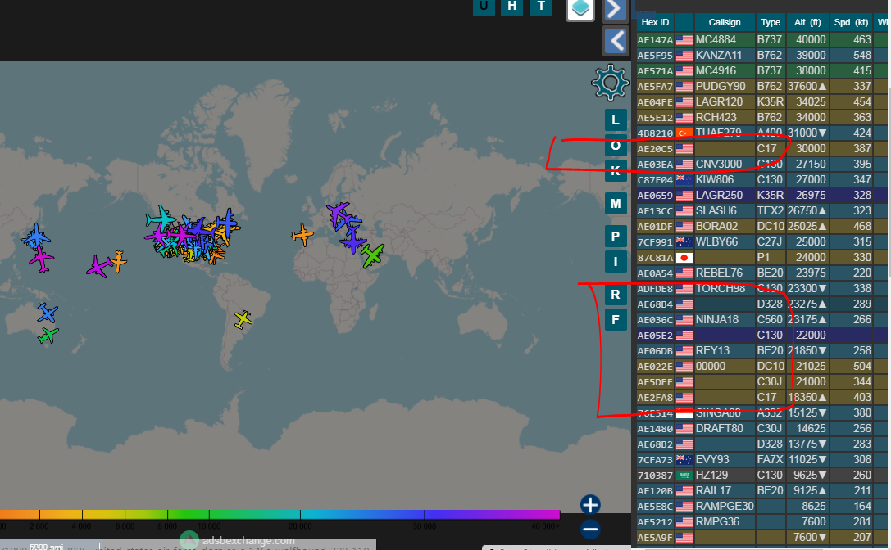The height and width of the screenshot is (550, 891).
Task: Sort table by Hex ID column
Action: tap(655, 22)
